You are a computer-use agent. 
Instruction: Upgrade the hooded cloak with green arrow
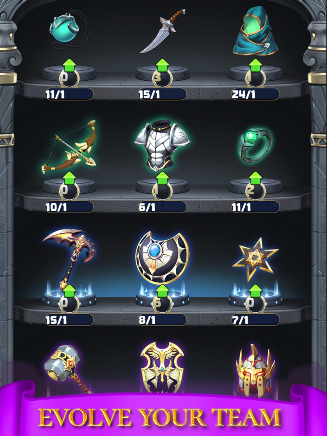255,66
